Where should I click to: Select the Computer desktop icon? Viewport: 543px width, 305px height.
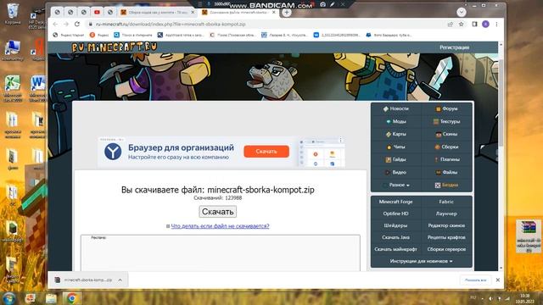click(13, 51)
